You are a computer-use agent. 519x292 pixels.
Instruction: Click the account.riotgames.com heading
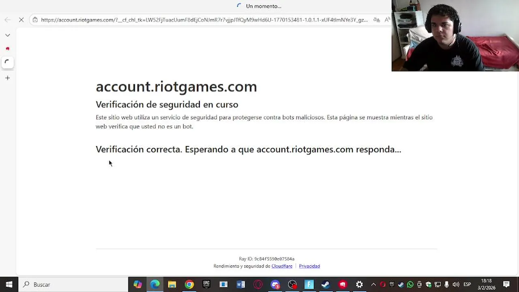coord(176,86)
